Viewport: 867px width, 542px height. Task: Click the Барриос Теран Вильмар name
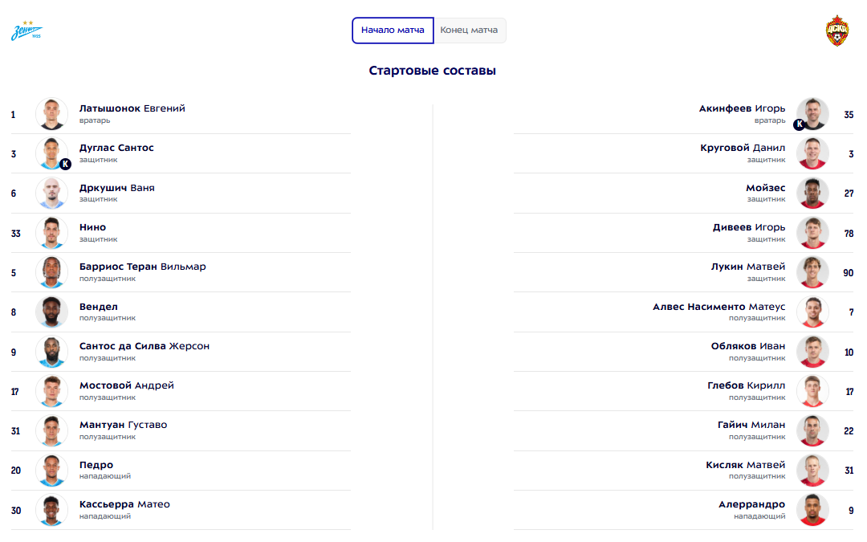(x=142, y=267)
